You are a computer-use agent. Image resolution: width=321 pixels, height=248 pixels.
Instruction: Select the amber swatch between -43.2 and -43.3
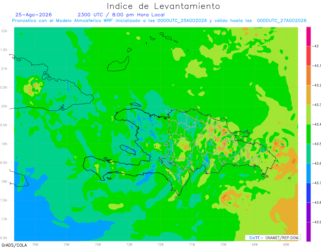(308, 95)
